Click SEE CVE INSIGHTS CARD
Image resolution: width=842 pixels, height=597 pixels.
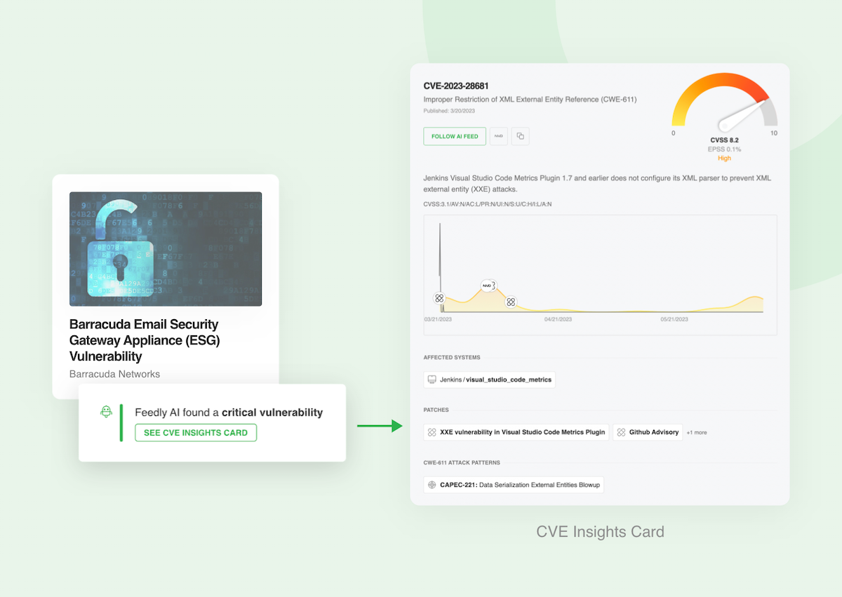196,432
